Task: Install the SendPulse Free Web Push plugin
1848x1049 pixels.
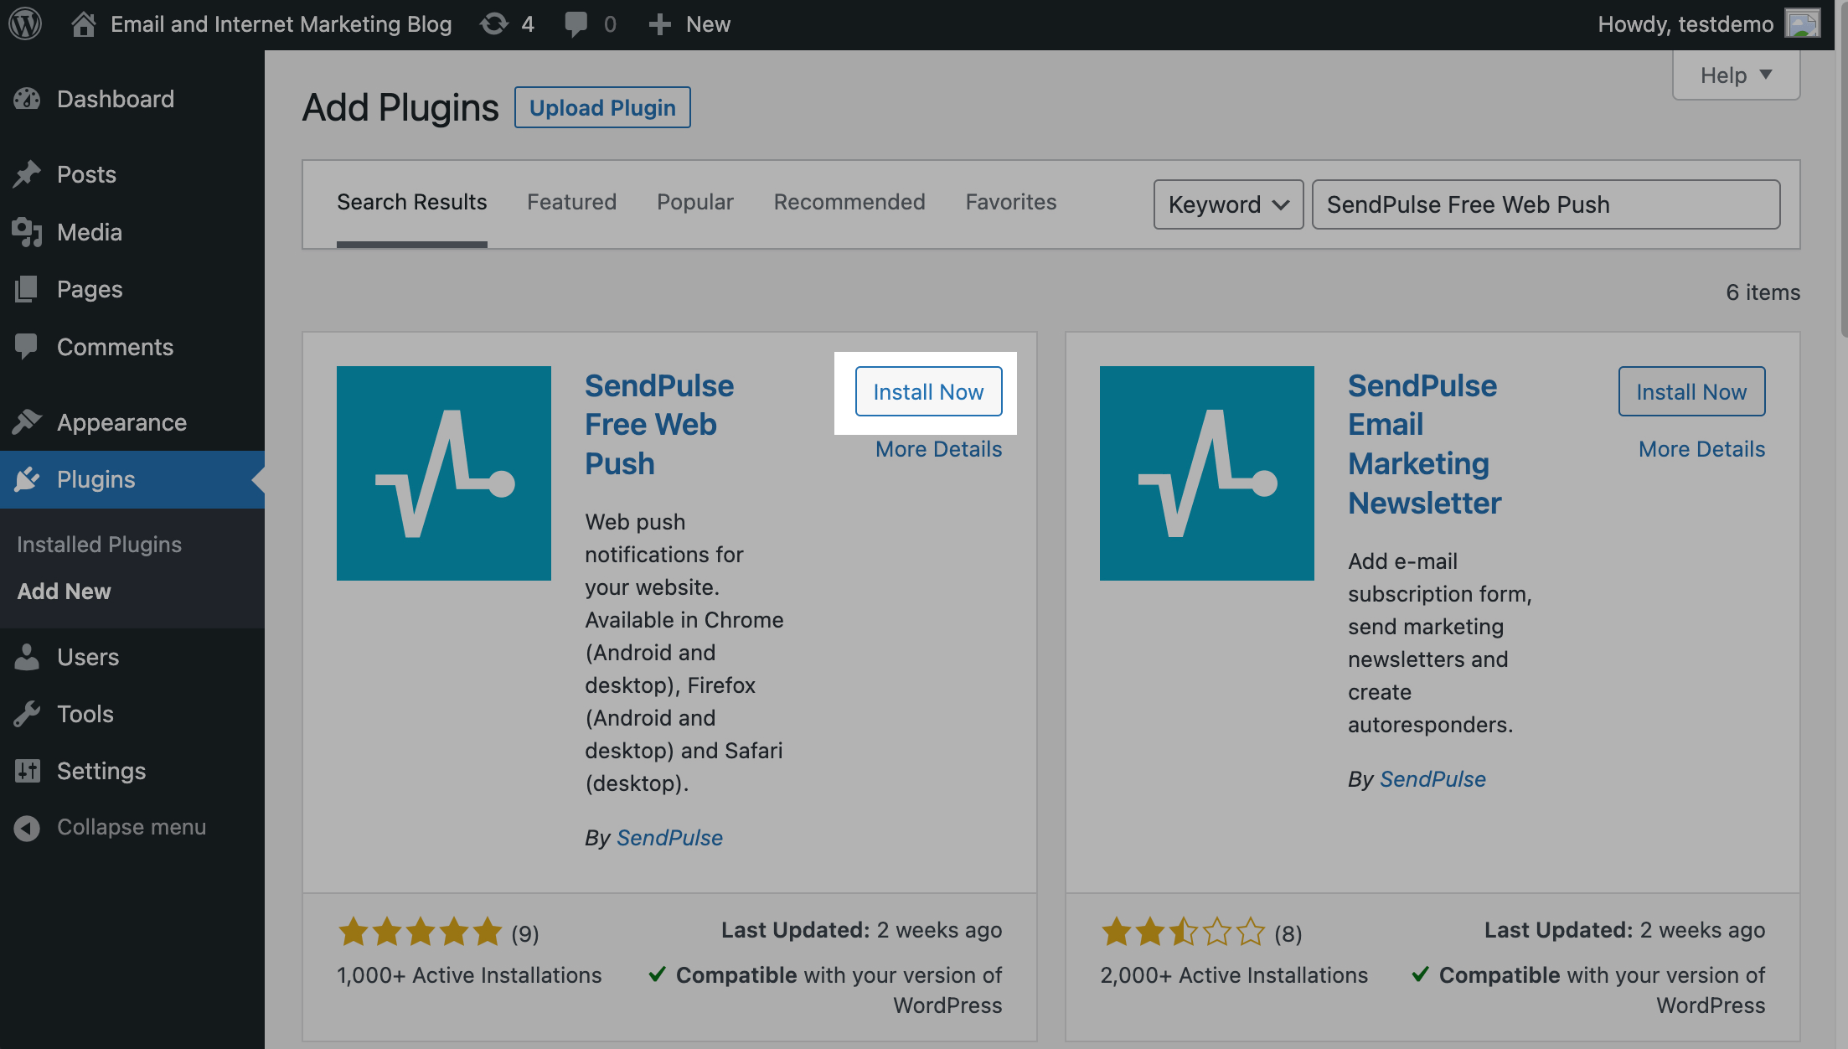Action: click(928, 391)
